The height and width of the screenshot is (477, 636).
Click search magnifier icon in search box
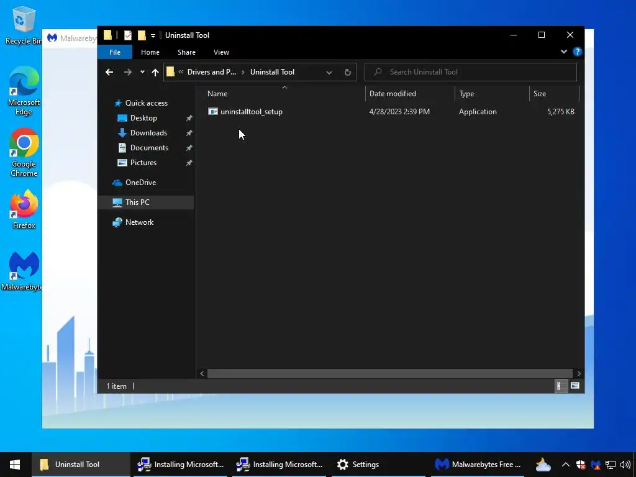[378, 72]
